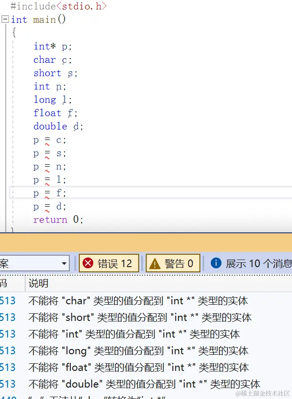
Task: Click the statement "p = c;"
Action: (50, 140)
